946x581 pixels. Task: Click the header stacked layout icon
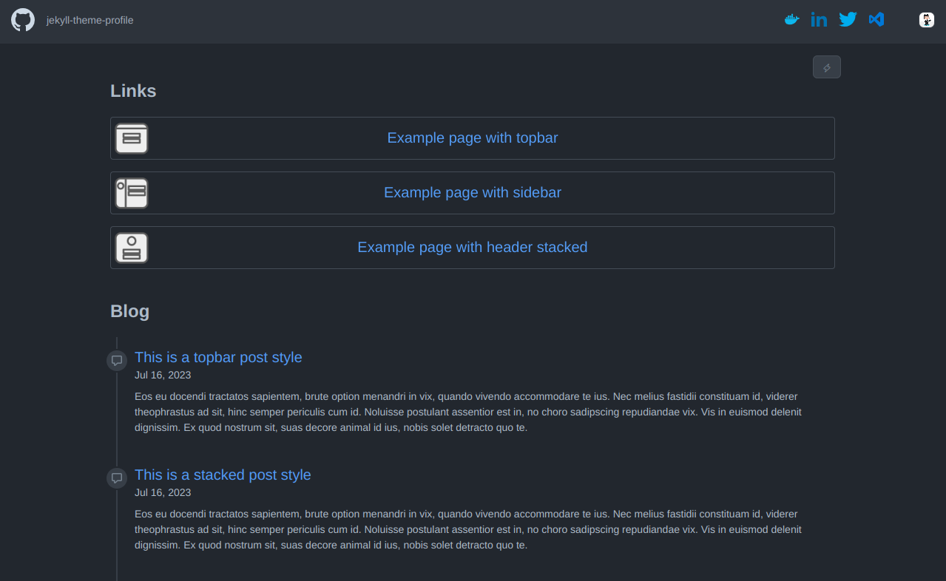[x=132, y=248]
